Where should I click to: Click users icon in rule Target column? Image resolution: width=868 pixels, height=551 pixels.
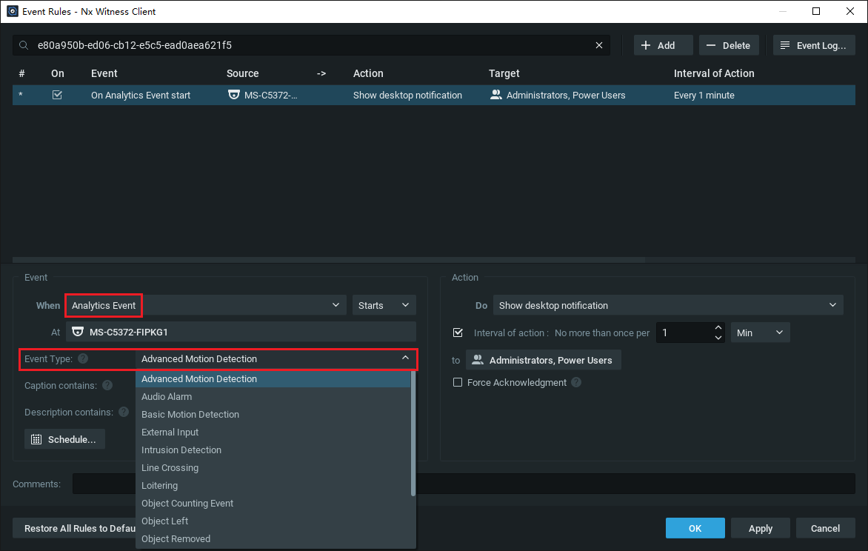496,96
